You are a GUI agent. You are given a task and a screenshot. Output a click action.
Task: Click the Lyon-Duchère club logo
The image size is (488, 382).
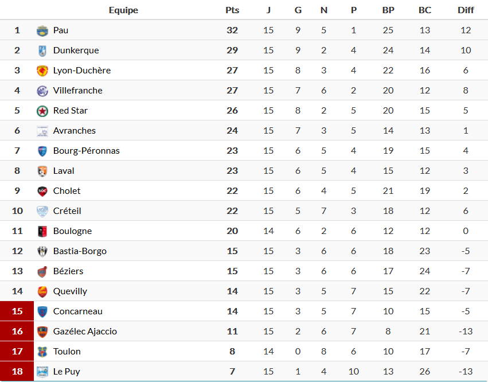coord(42,71)
